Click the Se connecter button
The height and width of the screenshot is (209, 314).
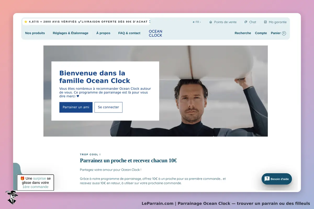[108, 107]
